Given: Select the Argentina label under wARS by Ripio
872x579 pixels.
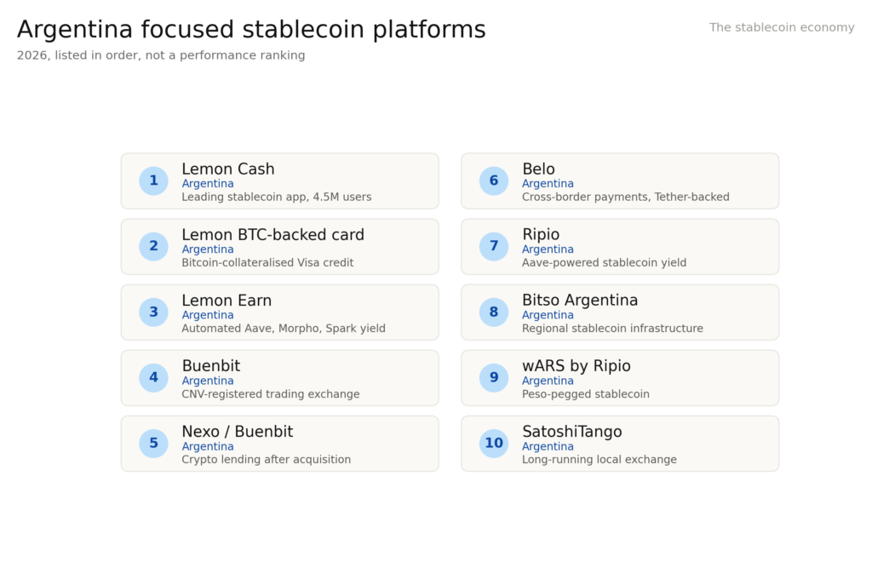Looking at the screenshot, I should tap(548, 381).
